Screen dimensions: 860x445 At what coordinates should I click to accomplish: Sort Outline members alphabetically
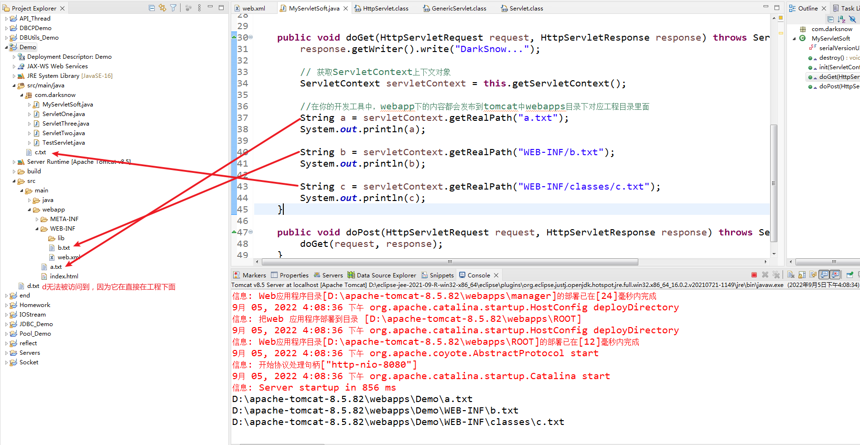point(841,20)
